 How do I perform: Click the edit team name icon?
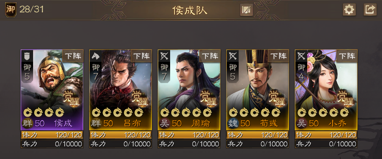[246, 10]
